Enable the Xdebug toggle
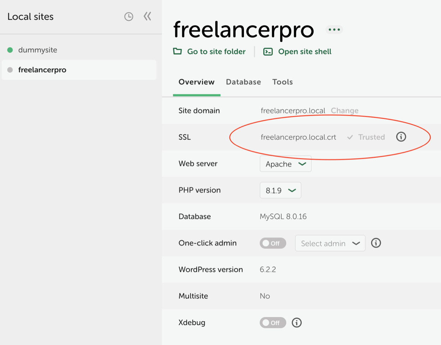 pos(273,323)
